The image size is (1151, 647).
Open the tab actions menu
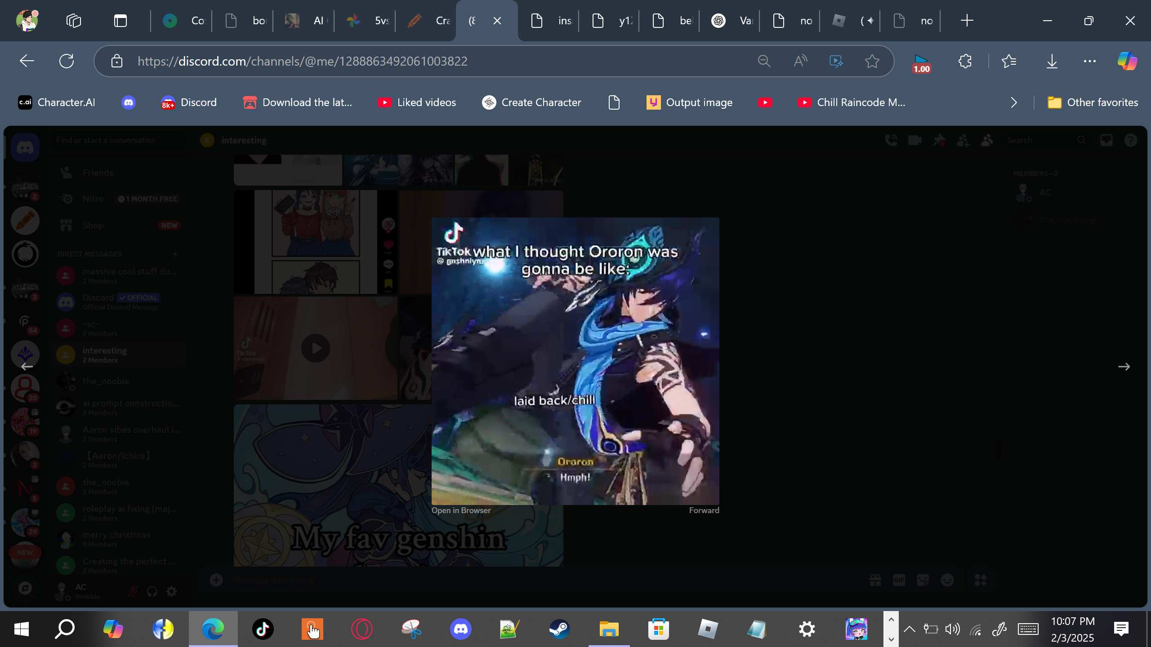point(120,21)
